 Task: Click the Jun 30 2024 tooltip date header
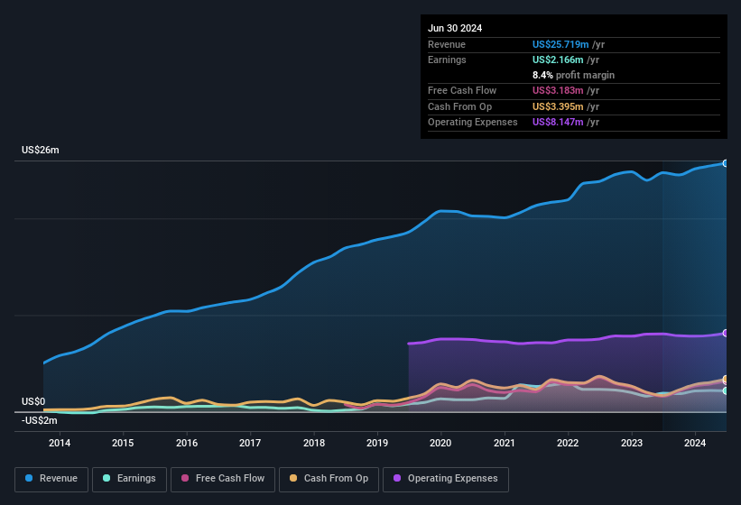click(455, 28)
